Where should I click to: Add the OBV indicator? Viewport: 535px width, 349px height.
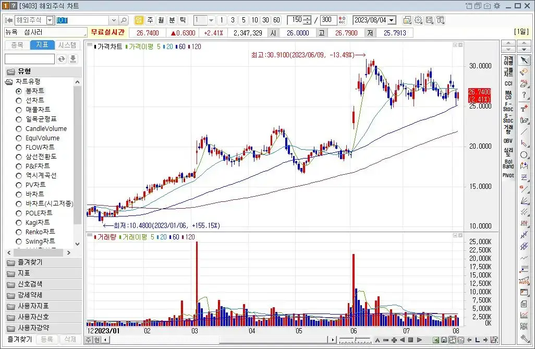click(508, 141)
